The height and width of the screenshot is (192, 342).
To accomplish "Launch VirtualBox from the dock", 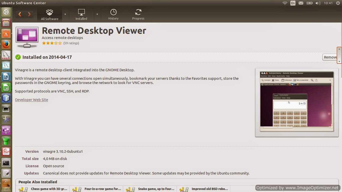I will [x=6, y=98].
